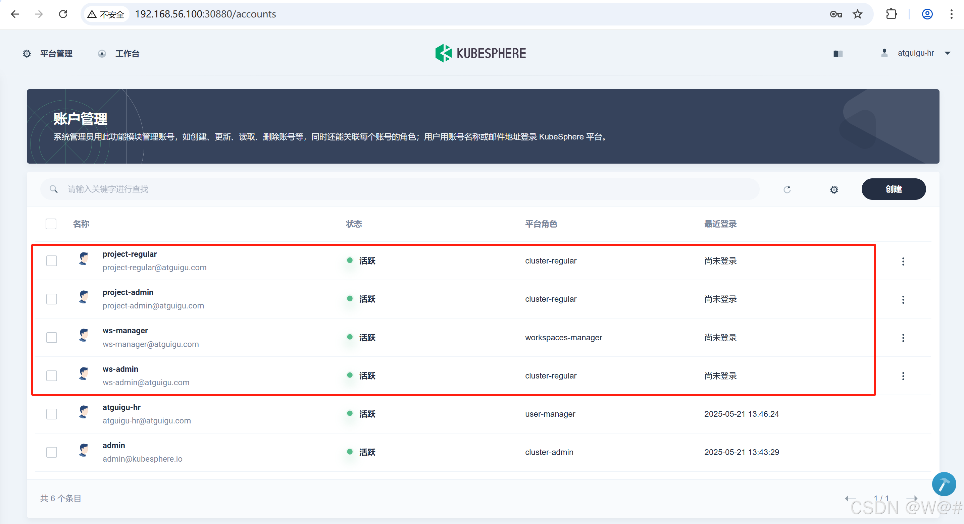The width and height of the screenshot is (964, 524).
Task: Click the browser forward arrow
Action: [x=39, y=14]
